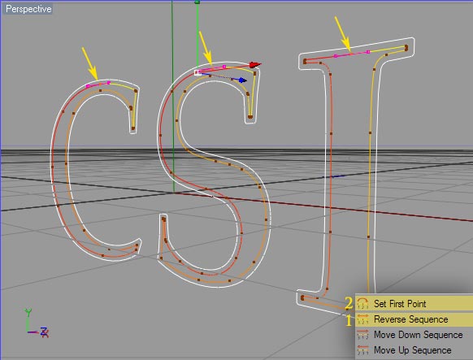Click the Move Down Sequence icon

(x=362, y=335)
